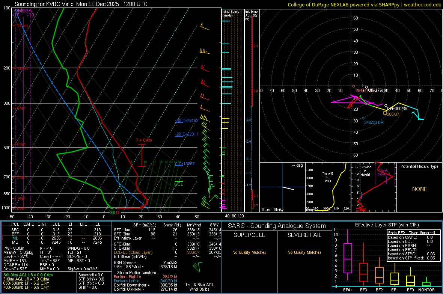Click the "SHIP = 0.0" value
The image size is (443, 294).
point(88,287)
